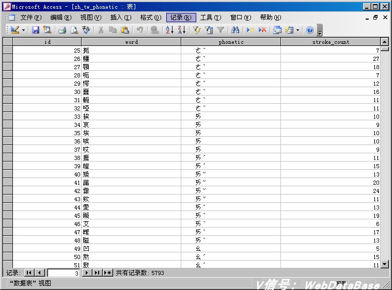Sort records ascending A to Z
The height and width of the screenshot is (290, 392).
tap(169, 30)
